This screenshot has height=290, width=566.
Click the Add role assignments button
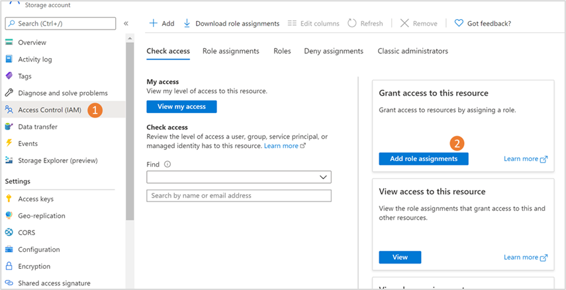pyautogui.click(x=424, y=159)
